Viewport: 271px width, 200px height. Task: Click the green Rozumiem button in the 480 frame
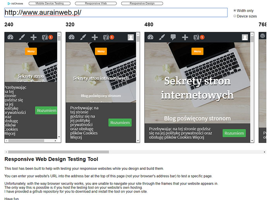(234, 133)
